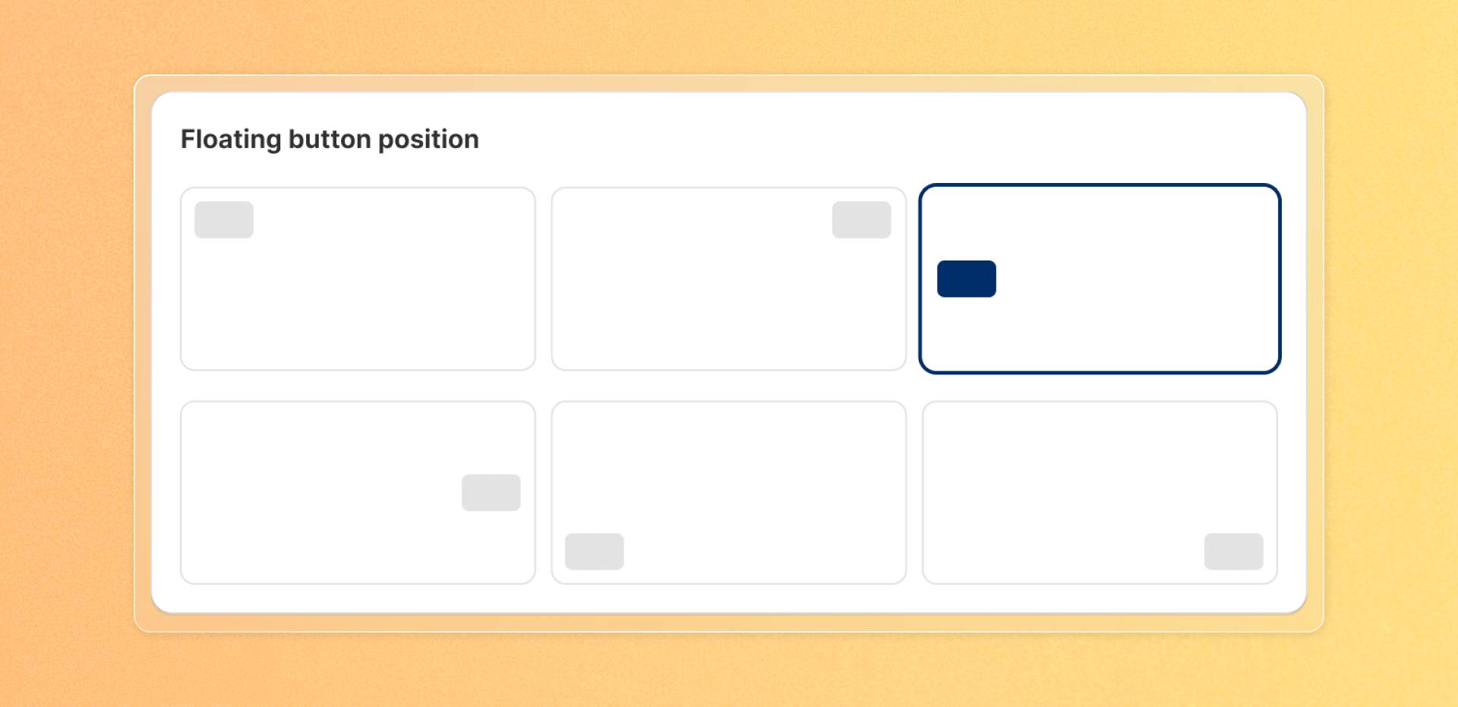Click gray button indicator in top-left card

click(x=224, y=219)
